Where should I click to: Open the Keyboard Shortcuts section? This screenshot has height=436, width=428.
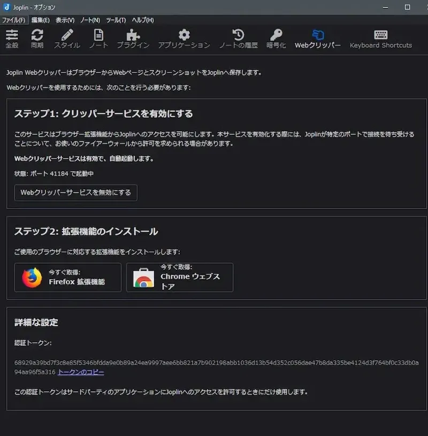[381, 39]
